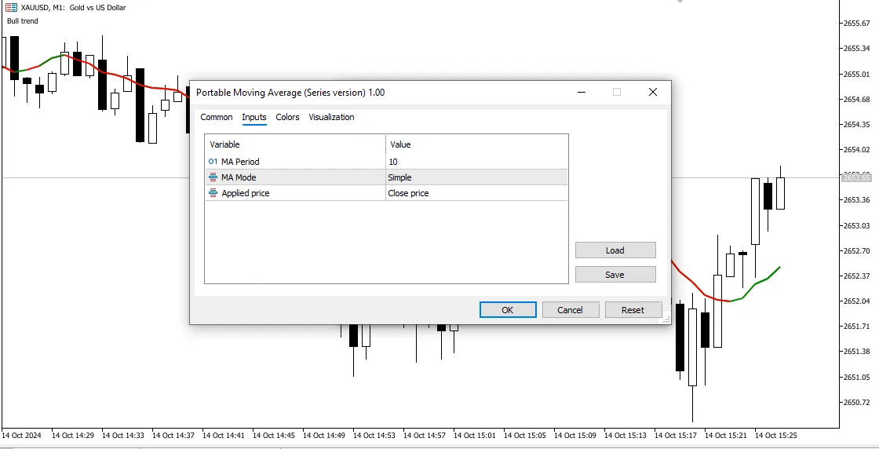Reset the inputs to defaults
Image resolution: width=879 pixels, height=449 pixels.
pyautogui.click(x=633, y=310)
